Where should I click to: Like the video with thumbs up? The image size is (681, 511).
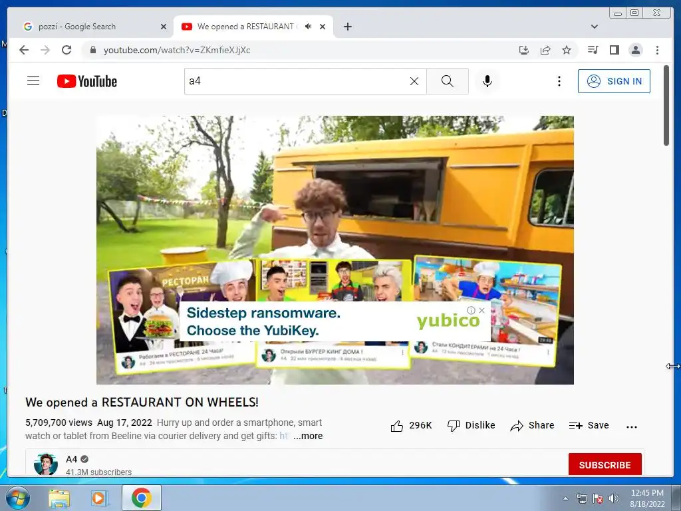(411, 425)
